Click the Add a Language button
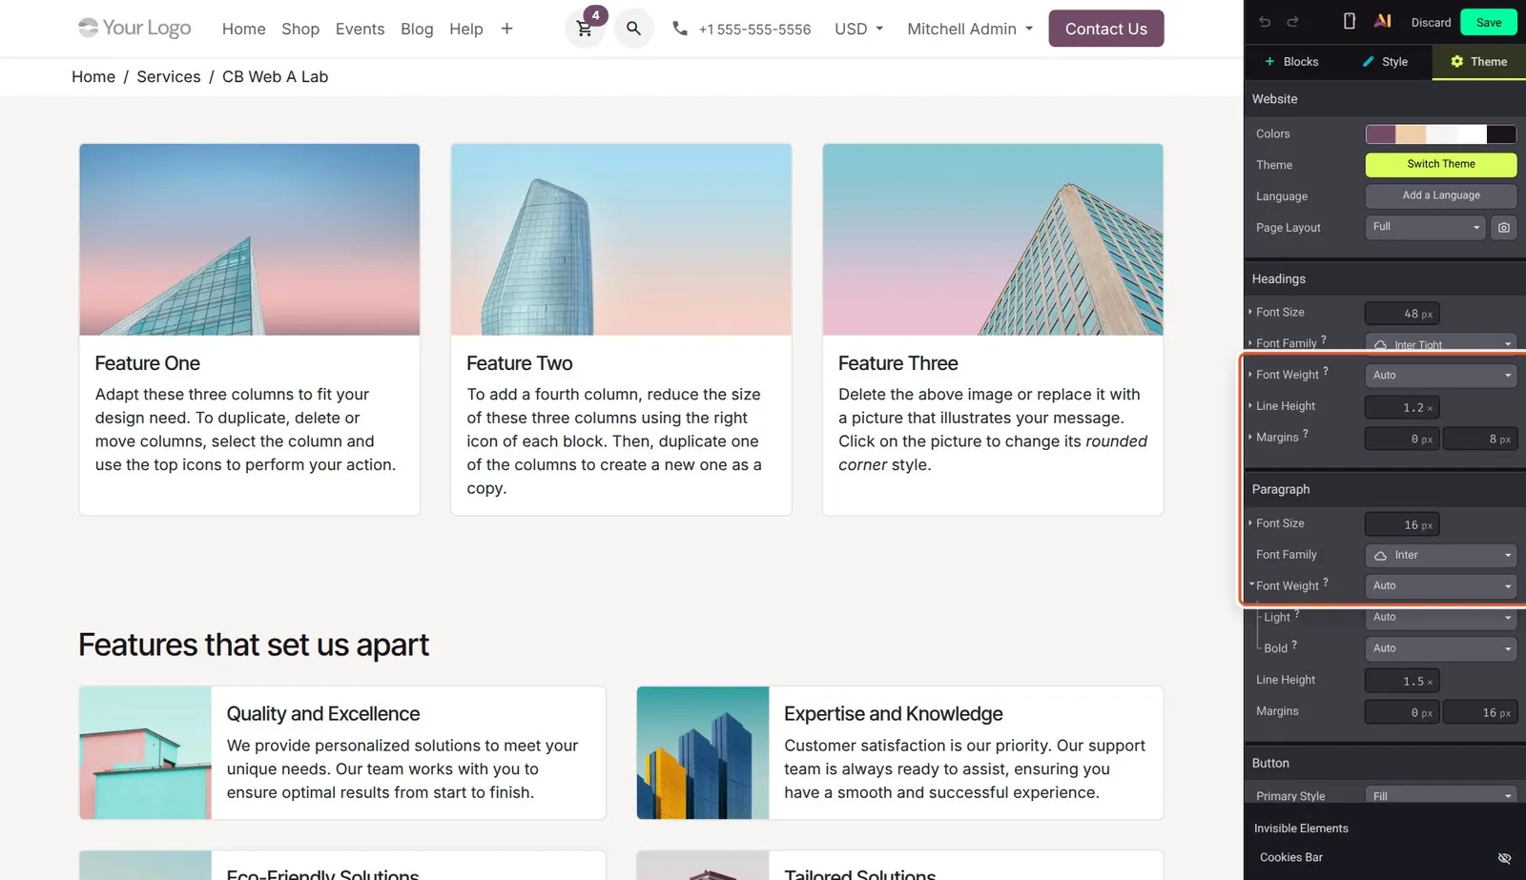Screen dimensions: 1526x880 tap(1441, 195)
